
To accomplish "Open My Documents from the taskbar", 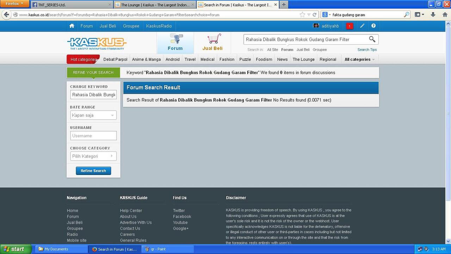I will click(61, 249).
